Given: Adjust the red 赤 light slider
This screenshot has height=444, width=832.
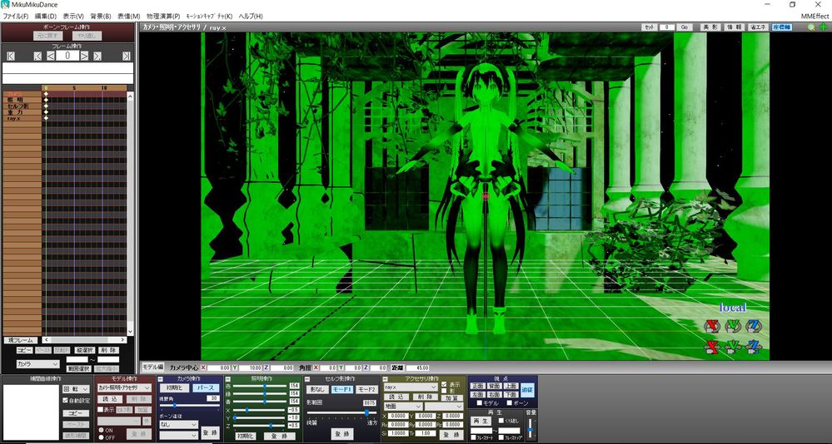Looking at the screenshot, I should click(260, 387).
